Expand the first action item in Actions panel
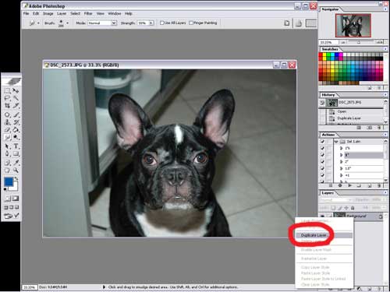This screenshot has width=390, height=292. (342, 148)
